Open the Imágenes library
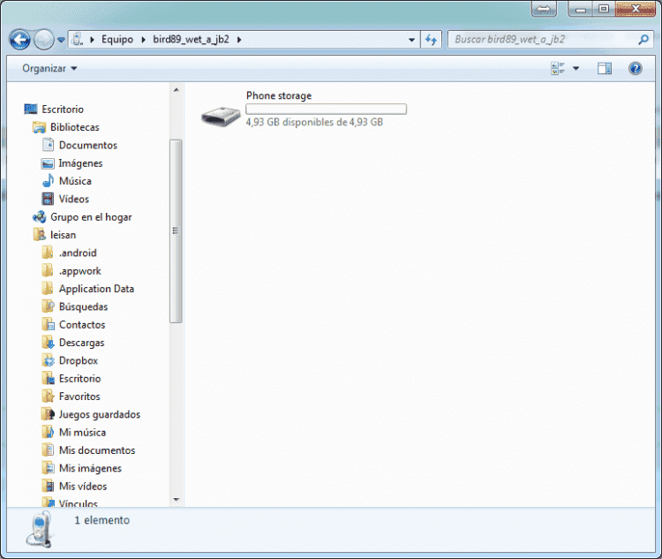Image resolution: width=662 pixels, height=559 pixels. 80,163
